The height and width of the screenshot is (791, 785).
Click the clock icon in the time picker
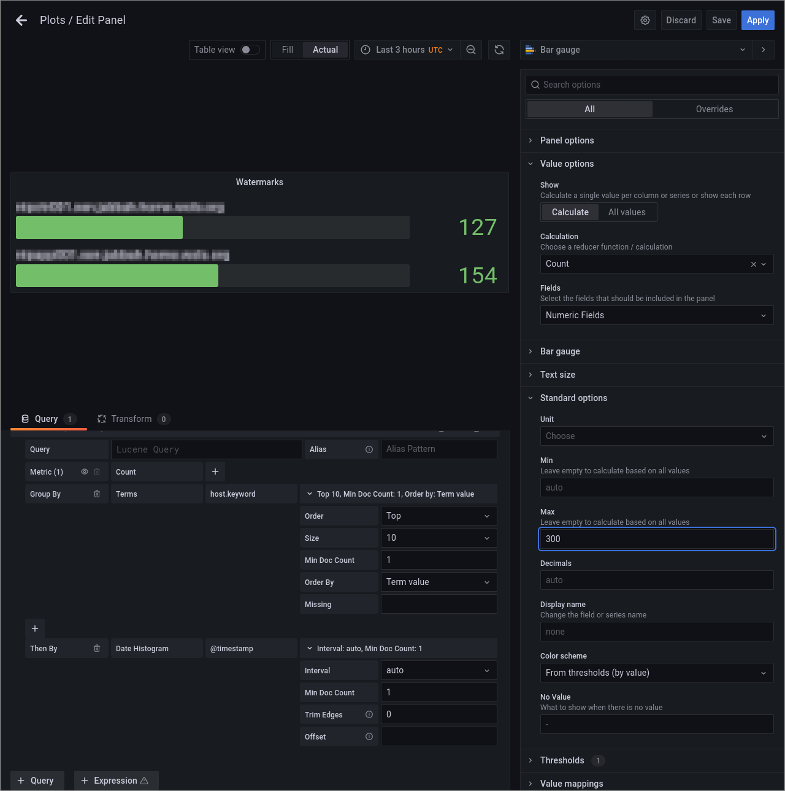point(366,50)
